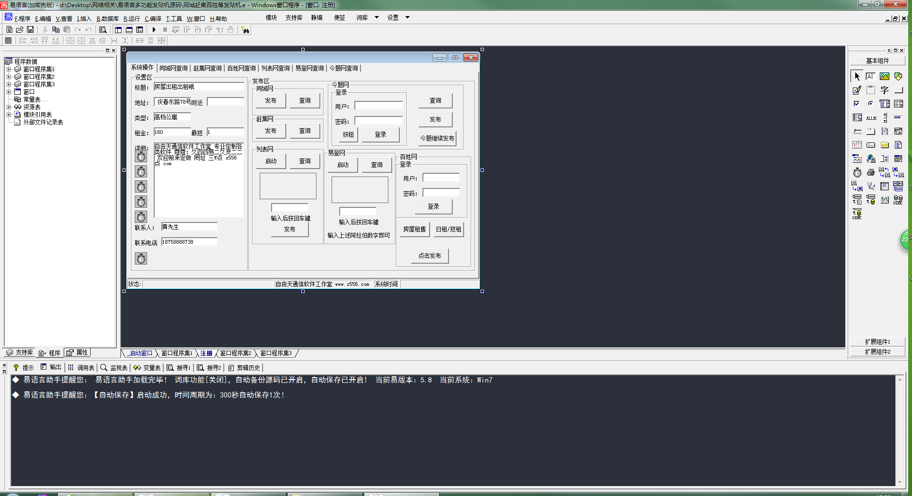Pick the printer component icon
Viewport: 912px width, 496px height.
(871, 172)
